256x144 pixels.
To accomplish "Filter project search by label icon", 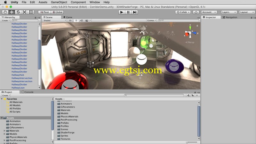I will coord(193,95).
